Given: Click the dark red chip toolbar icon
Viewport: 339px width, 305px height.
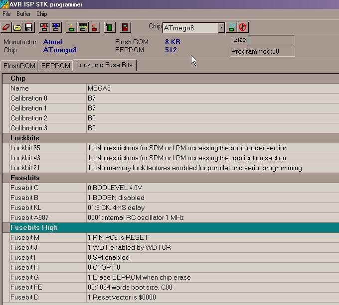Looking at the screenshot, I should coord(126,27).
